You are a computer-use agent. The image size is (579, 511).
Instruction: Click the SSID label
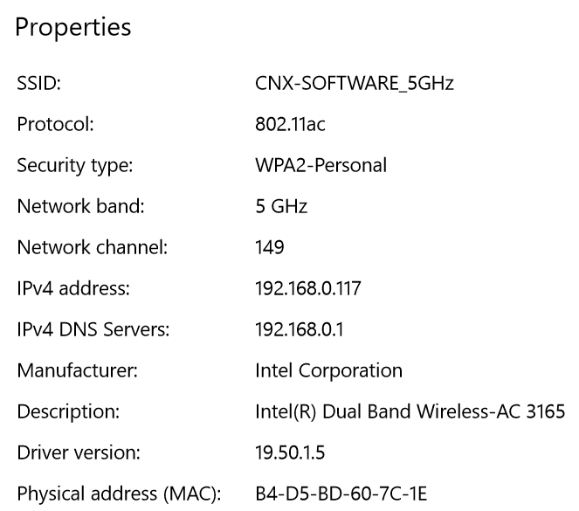pyautogui.click(x=38, y=83)
